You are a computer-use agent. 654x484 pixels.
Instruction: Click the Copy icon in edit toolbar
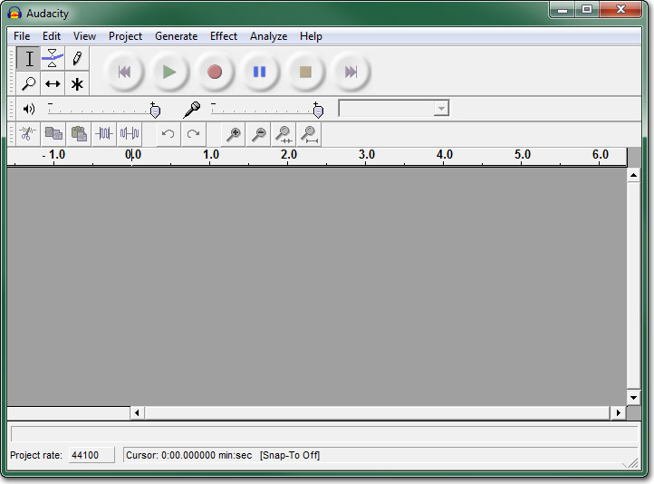click(x=53, y=134)
